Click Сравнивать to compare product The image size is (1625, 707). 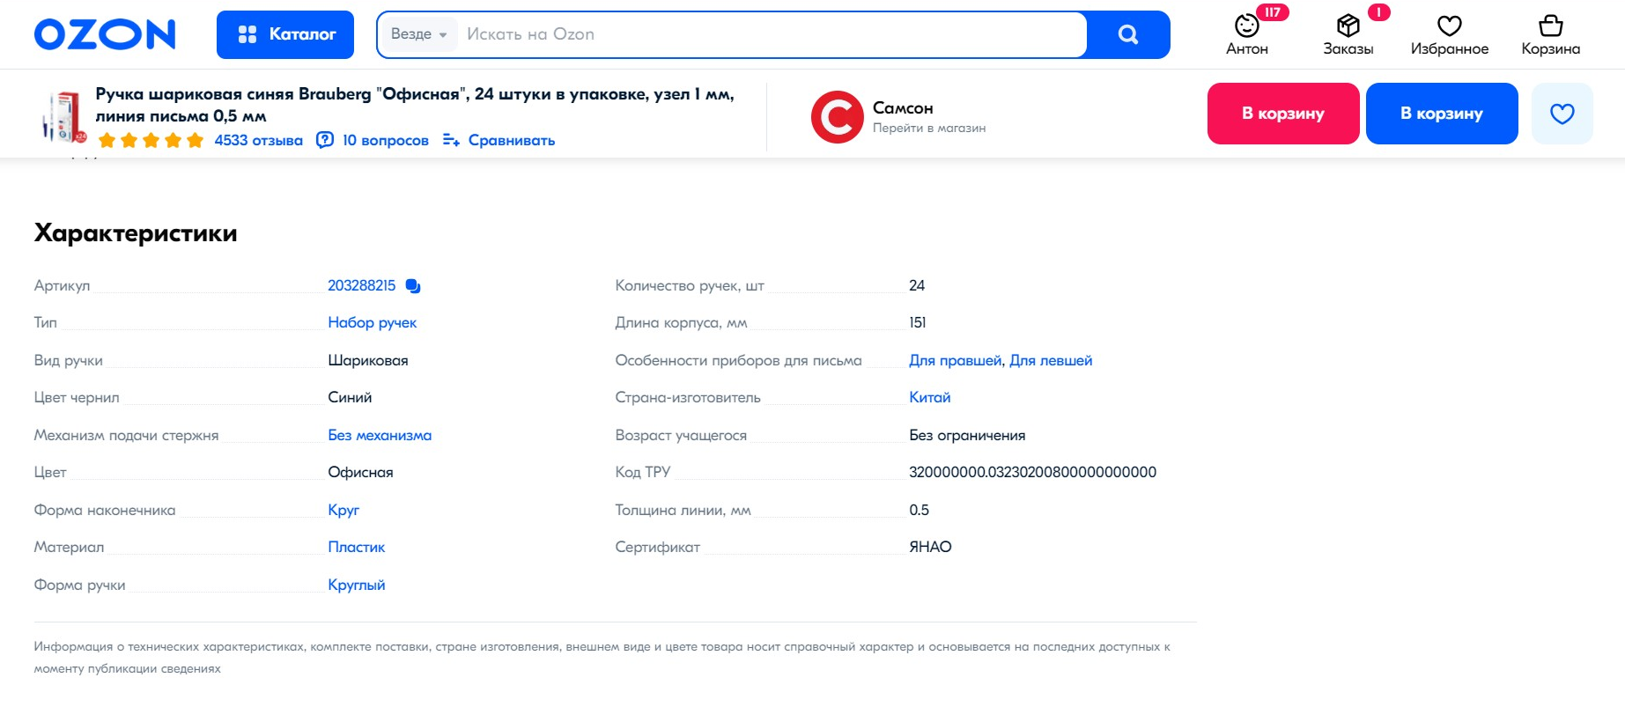coord(511,141)
